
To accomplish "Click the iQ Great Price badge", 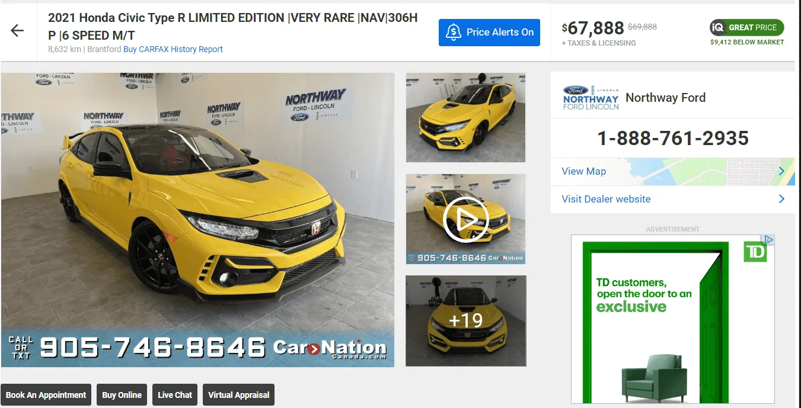I will [746, 27].
